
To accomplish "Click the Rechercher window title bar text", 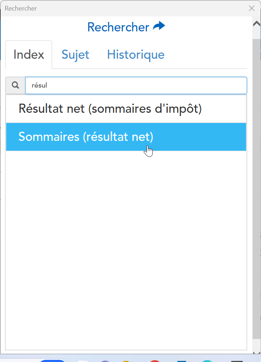I will click(21, 8).
